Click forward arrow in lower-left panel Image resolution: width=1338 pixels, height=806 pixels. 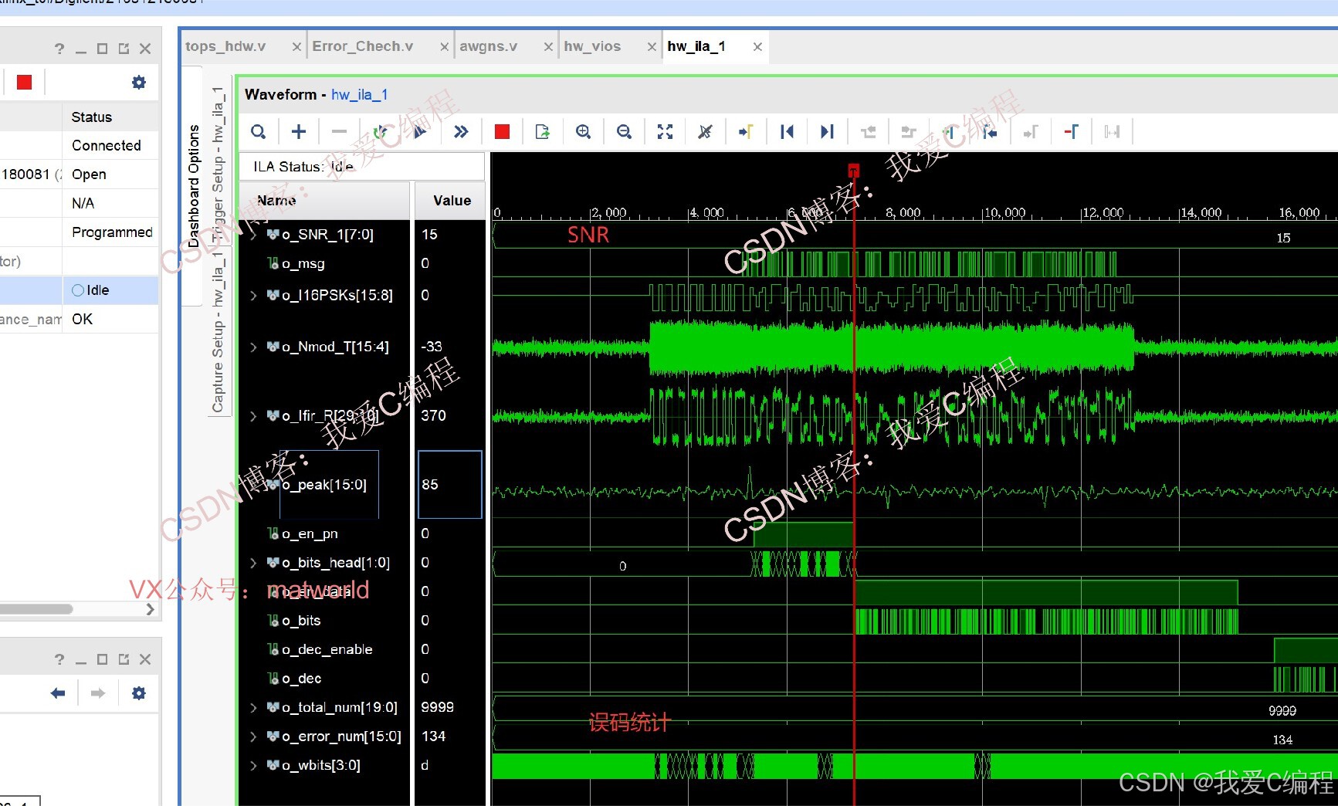click(97, 693)
